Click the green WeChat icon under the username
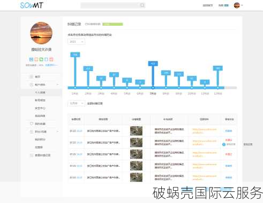Image resolution: width=263 pixels, height=203 pixels. click(41, 59)
